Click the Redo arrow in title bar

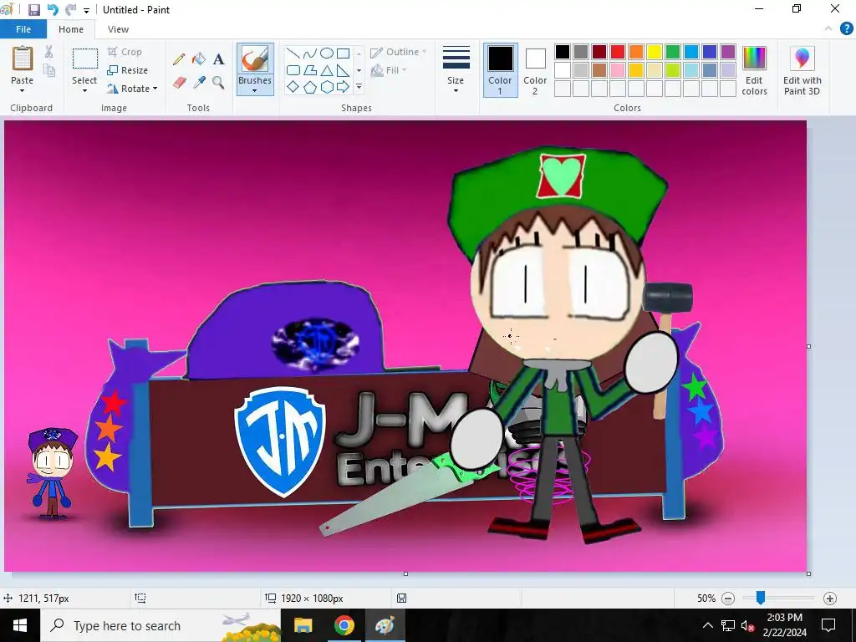[x=70, y=10]
